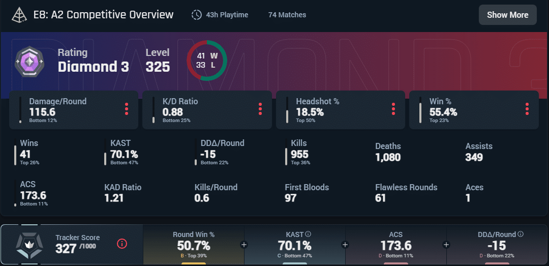The image size is (549, 266).
Task: Click the plus icon between KAST and ACS
Action: click(345, 244)
